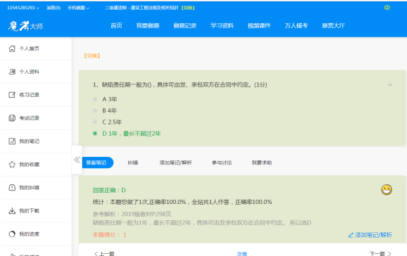
Task: Open the 13545285293 account dropdown
Action: pos(23,8)
